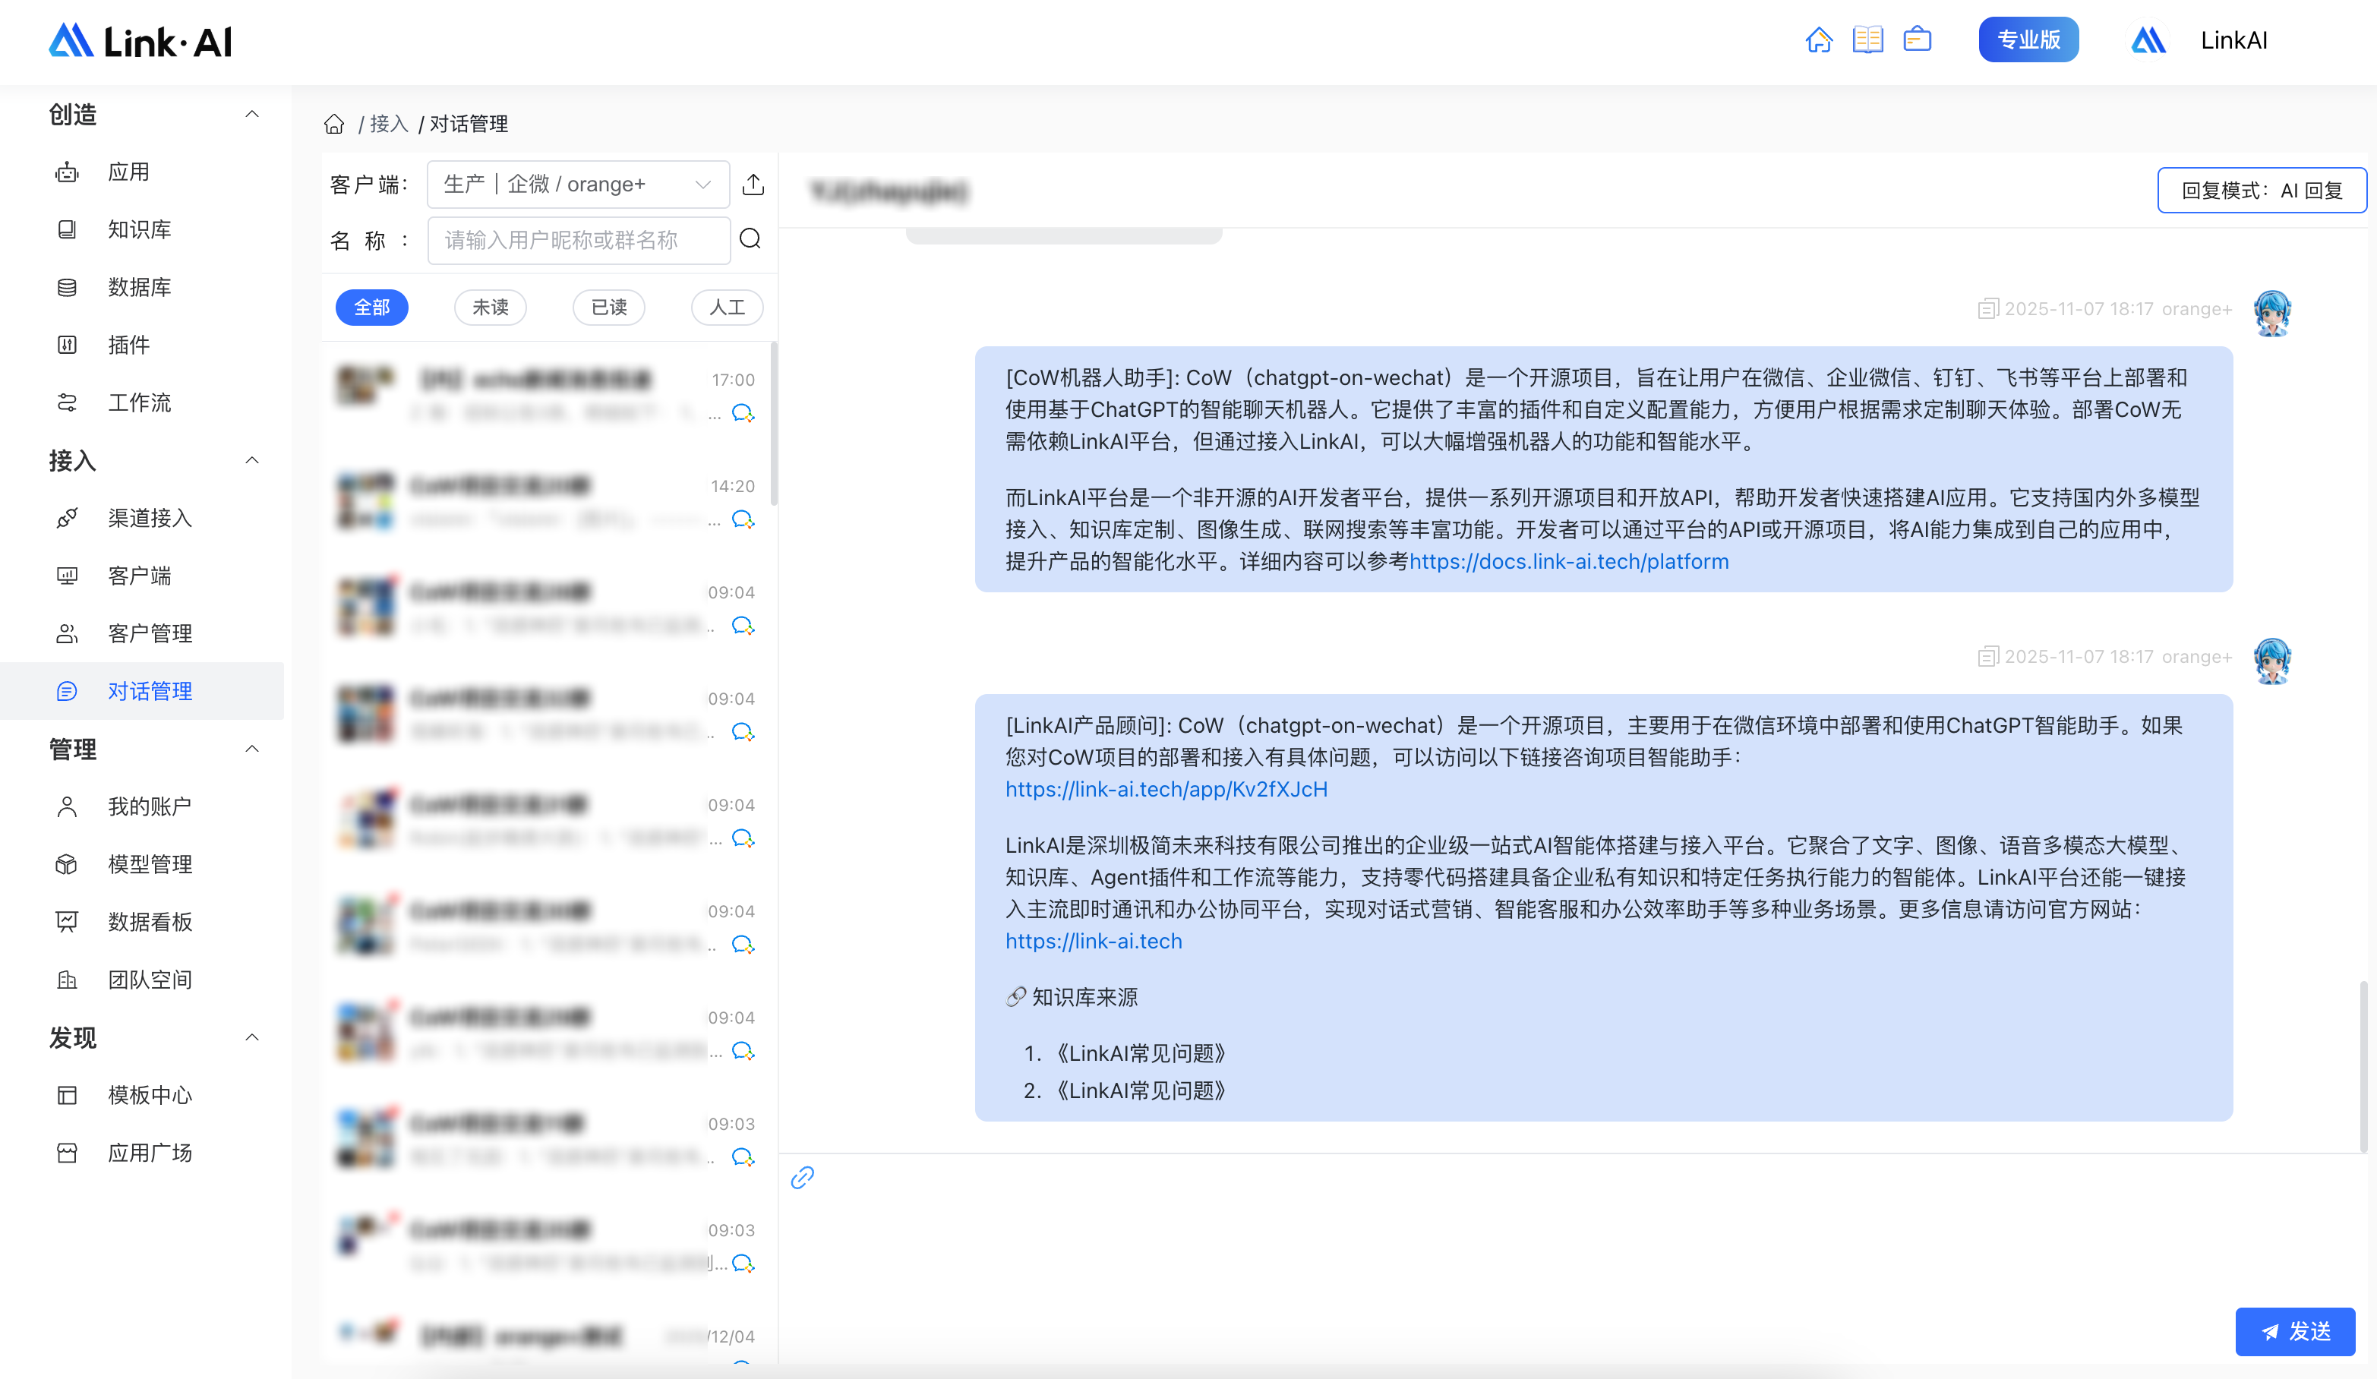Click the nickname or group name input field
The height and width of the screenshot is (1379, 2377).
click(577, 241)
